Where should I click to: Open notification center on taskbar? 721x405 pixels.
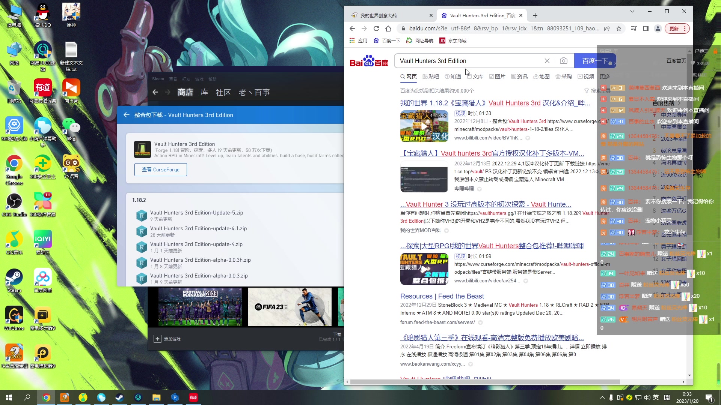[709, 397]
